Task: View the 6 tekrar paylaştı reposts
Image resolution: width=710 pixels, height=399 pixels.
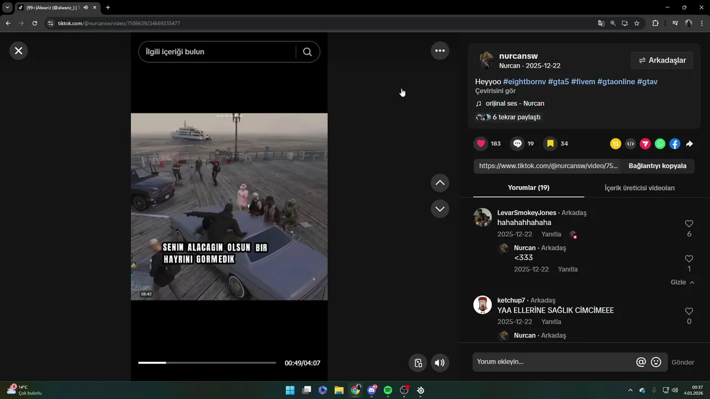Action: click(508, 117)
